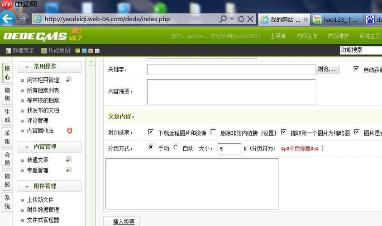Open 我发布的文档 link
The height and width of the screenshot is (226, 382).
point(43,110)
